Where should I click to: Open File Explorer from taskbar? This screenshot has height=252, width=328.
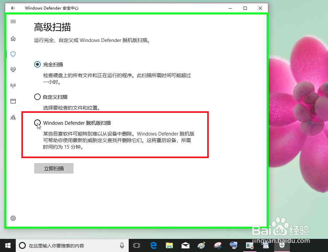(x=169, y=245)
